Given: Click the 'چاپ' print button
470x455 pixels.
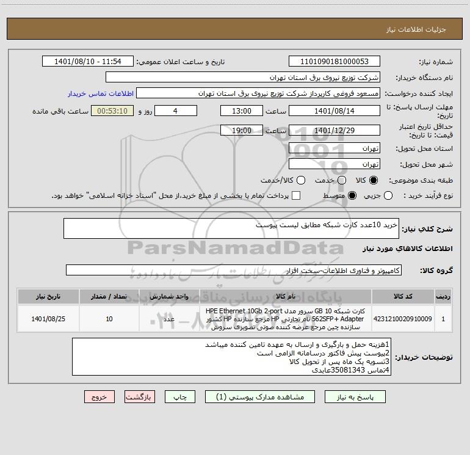Looking at the screenshot, I should (180, 397).
